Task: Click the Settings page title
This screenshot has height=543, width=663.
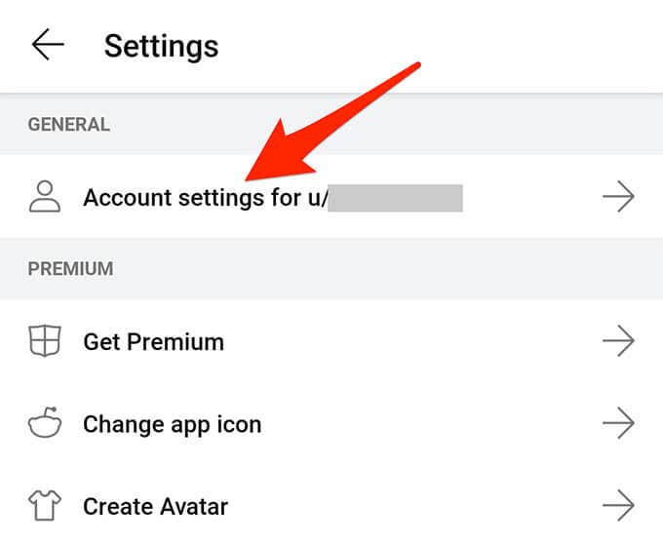Action: 161,46
